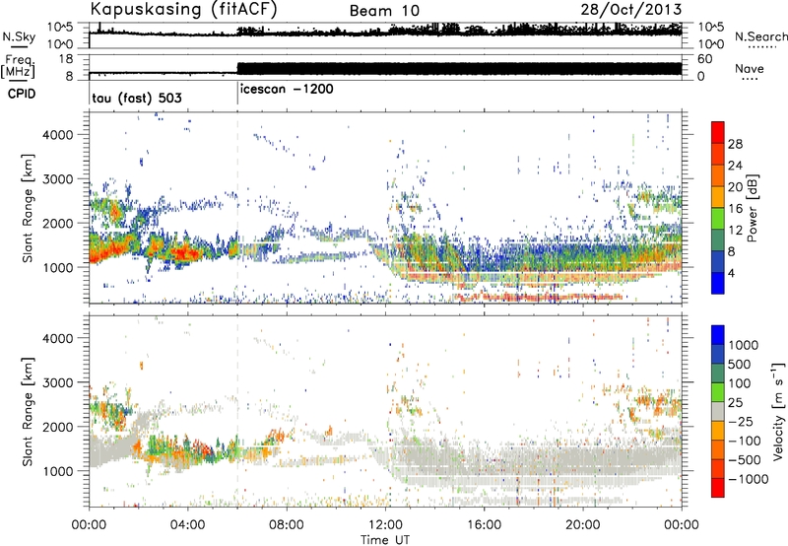This screenshot has height=546, width=788.
Task: Click the '-1000' tick on the velocity colorbar
Action: tap(749, 479)
